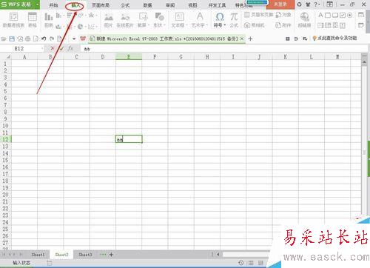Click the 表格 table icon
Image resolution: width=370 pixels, height=268 pixels.
pos(33,20)
